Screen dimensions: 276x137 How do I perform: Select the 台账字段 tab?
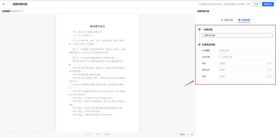pos(244,20)
